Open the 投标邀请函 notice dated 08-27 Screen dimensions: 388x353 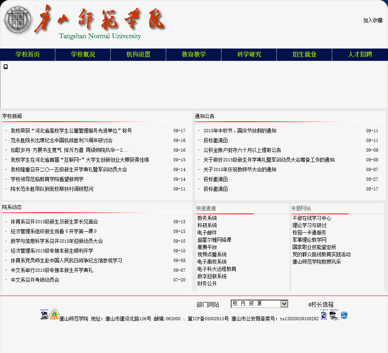pos(215,179)
